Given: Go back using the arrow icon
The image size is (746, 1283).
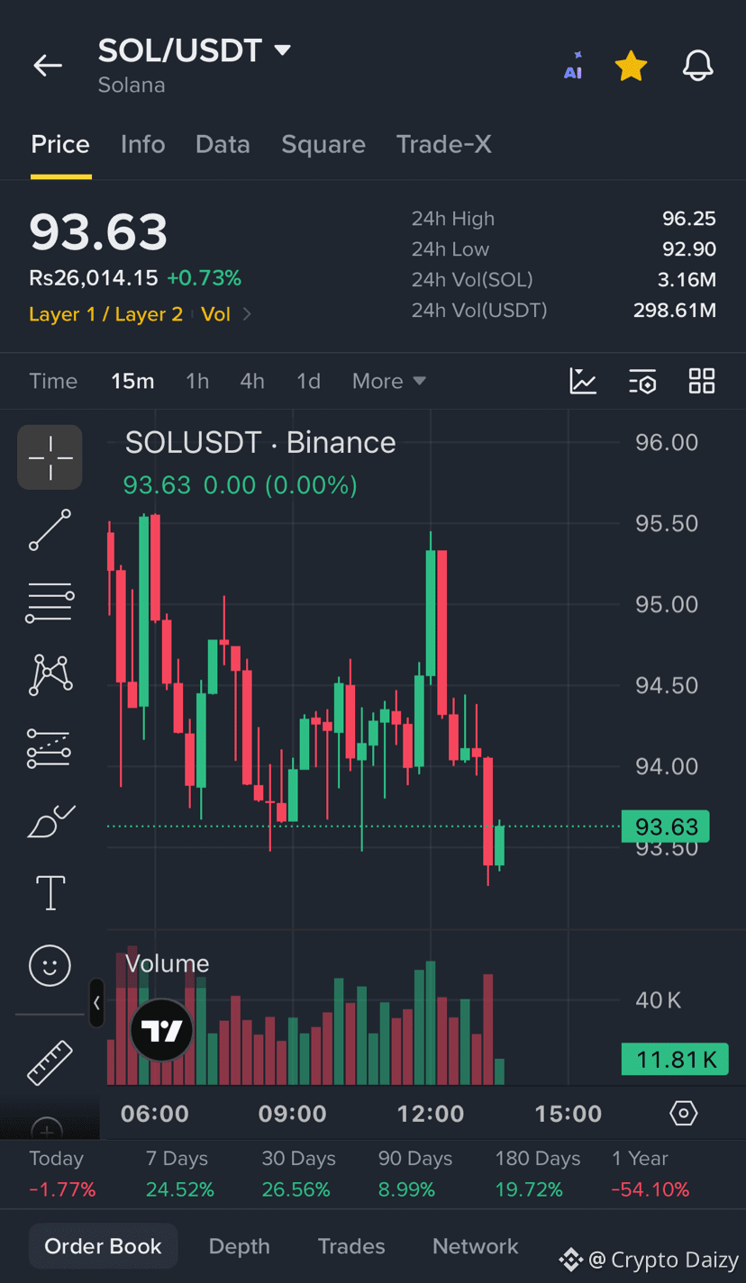Looking at the screenshot, I should 48,65.
